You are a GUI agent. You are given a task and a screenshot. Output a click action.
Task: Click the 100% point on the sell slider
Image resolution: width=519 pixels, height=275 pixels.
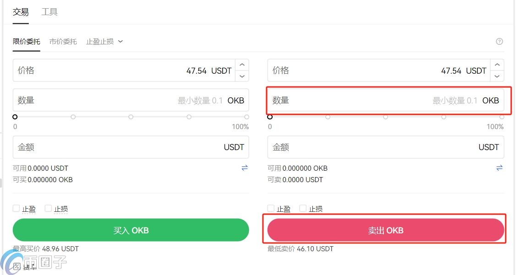click(x=502, y=117)
